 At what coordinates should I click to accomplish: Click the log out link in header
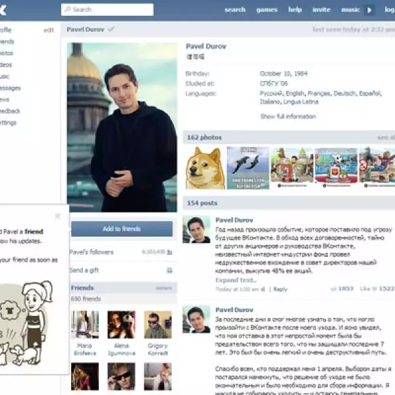(x=390, y=10)
